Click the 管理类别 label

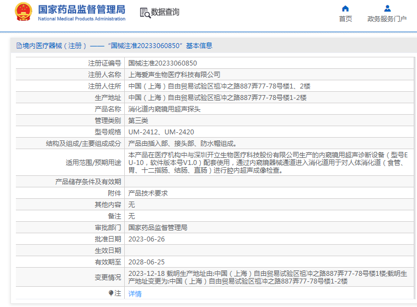[108, 121]
